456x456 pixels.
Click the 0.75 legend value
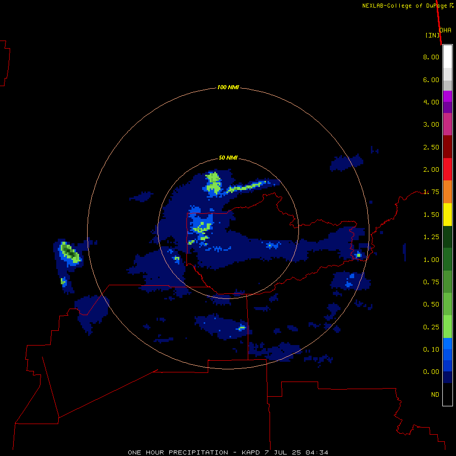[431, 282]
